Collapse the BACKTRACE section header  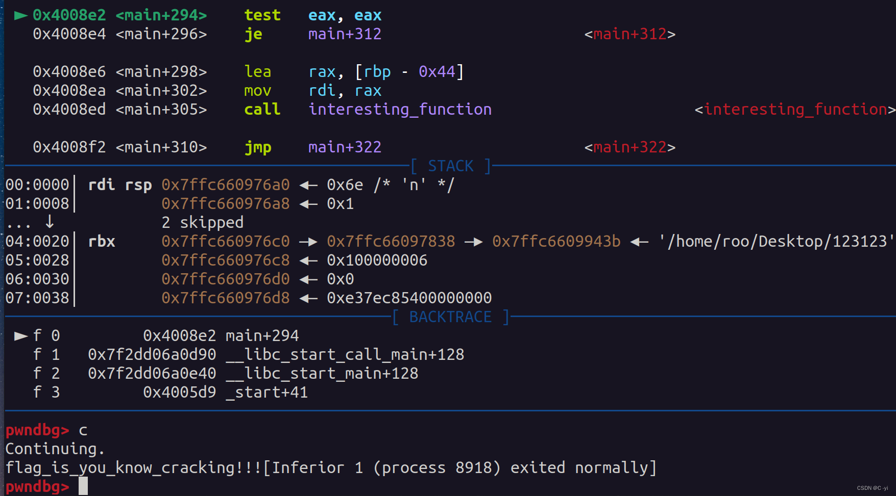[450, 317]
